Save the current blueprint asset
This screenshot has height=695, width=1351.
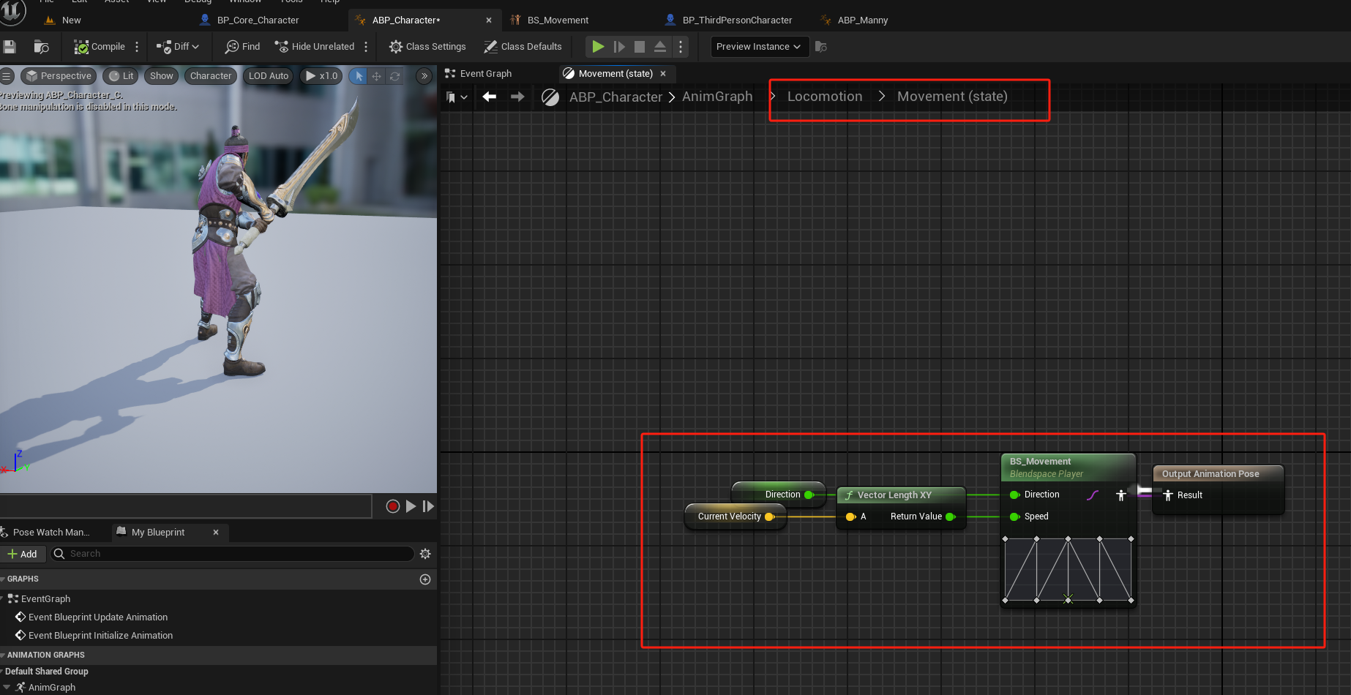[x=10, y=47]
